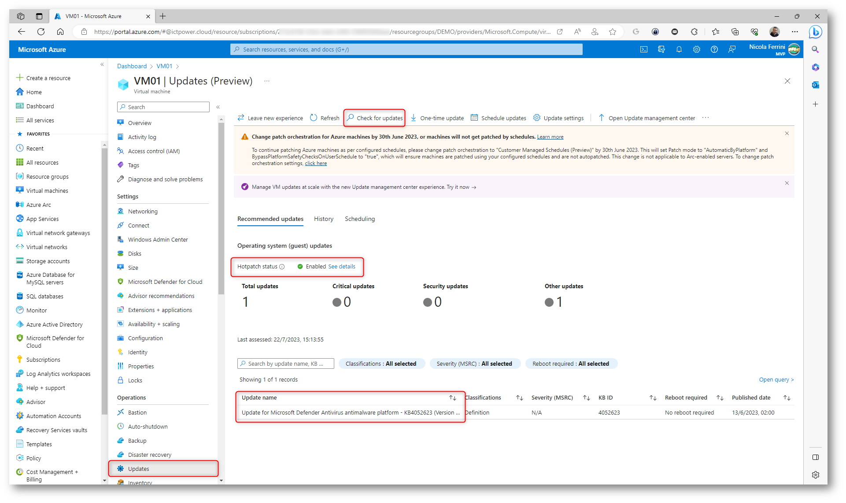Open the Reboot required filter pill
Viewport: 846px width, 503px height.
point(571,364)
